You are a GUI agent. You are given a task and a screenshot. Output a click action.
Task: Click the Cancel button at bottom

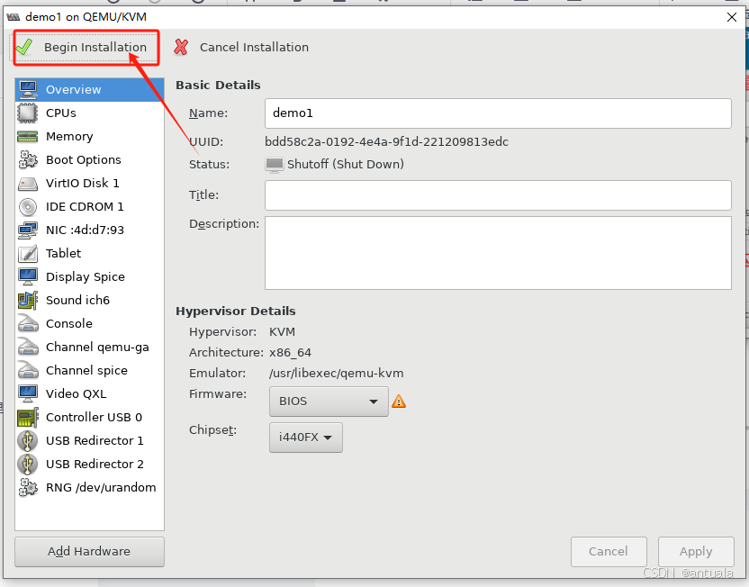tap(609, 552)
